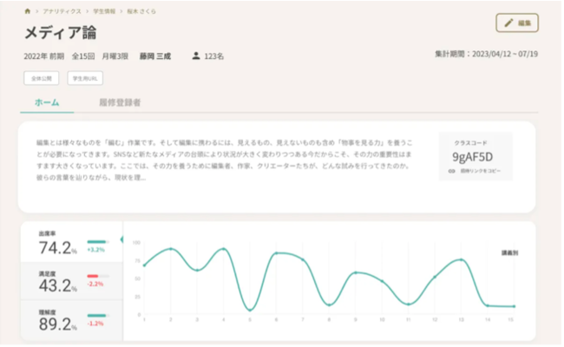Image resolution: width=564 pixels, height=347 pixels.
Task: Click the red 満足度 progress bar
Action: tap(93, 276)
